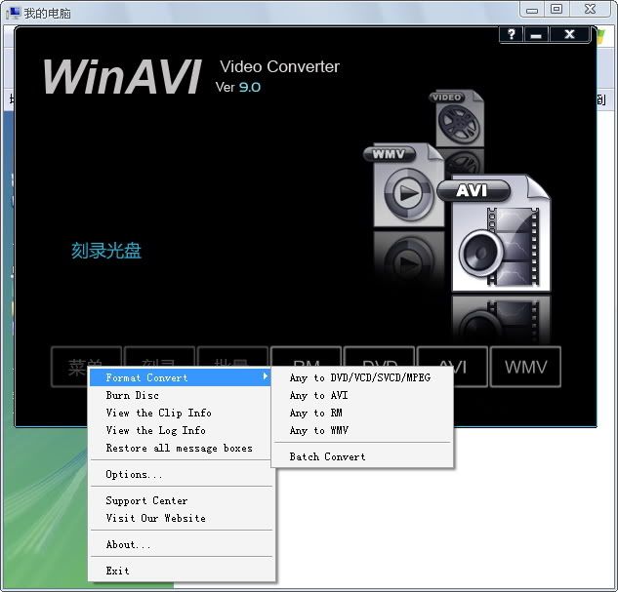Screen dimensions: 618x592
Task: Select Batch Convert in submenu
Action: tap(327, 456)
